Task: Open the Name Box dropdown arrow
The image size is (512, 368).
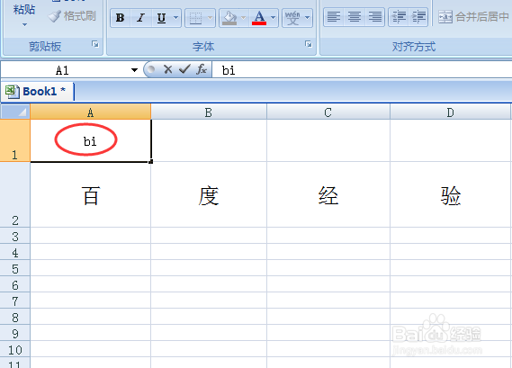Action: (135, 70)
